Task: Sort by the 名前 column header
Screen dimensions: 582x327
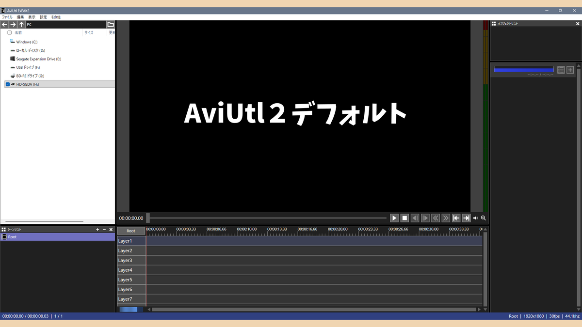Action: (x=18, y=32)
